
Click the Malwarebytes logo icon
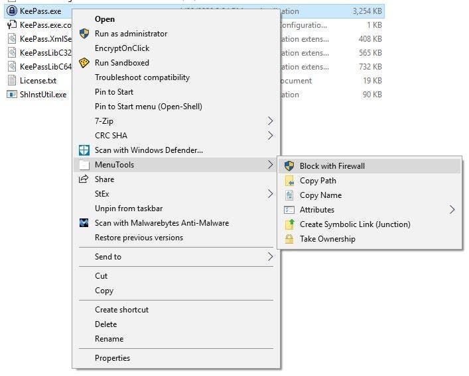[84, 223]
